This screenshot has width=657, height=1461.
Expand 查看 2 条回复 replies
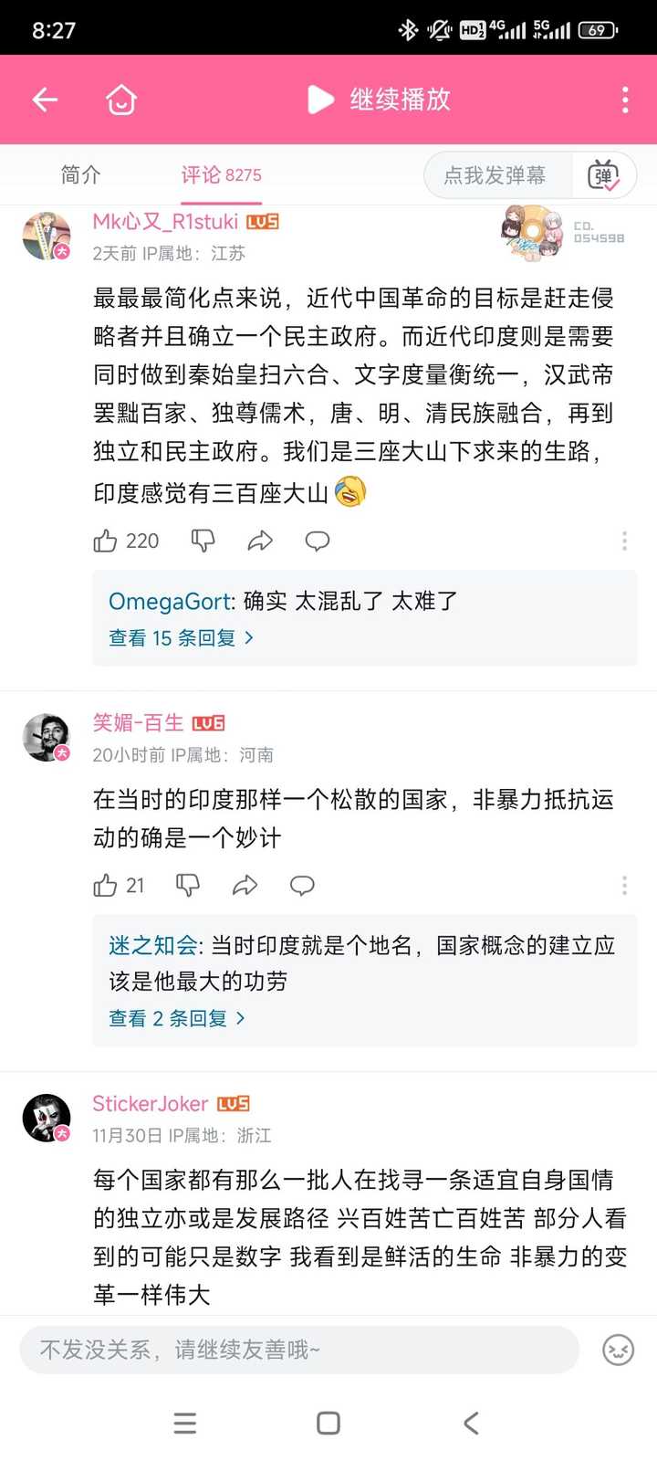coord(177,1017)
